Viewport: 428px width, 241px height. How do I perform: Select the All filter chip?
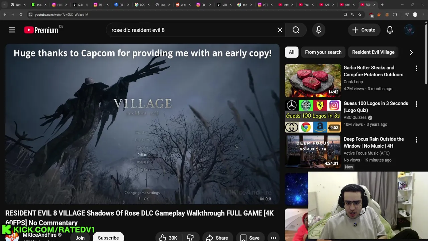(292, 52)
